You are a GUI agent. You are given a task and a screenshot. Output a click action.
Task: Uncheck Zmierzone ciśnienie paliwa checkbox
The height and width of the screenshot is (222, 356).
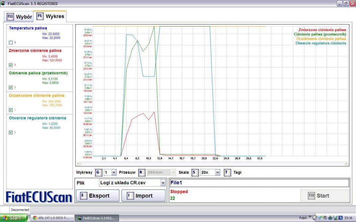tap(11, 65)
